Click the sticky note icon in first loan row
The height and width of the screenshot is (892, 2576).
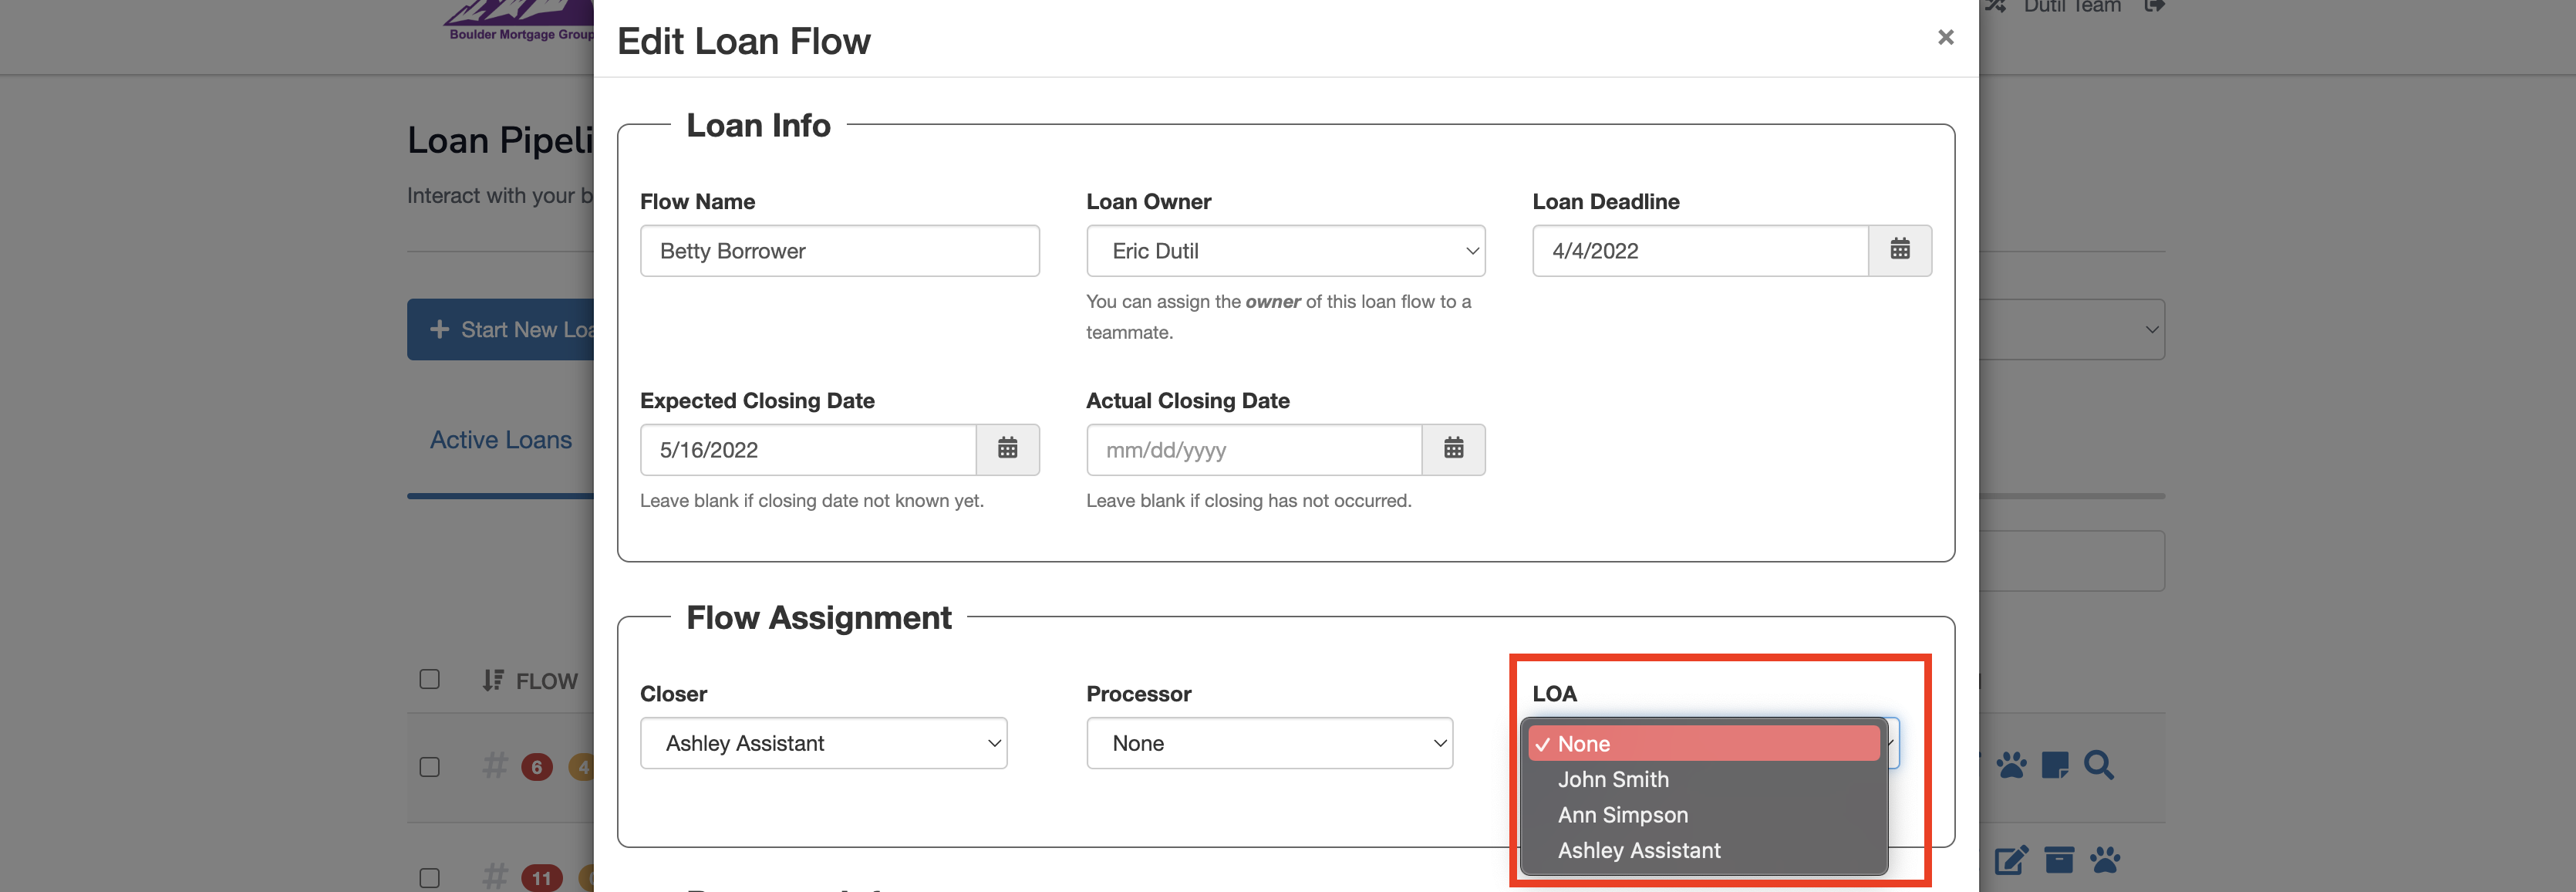click(x=2054, y=766)
